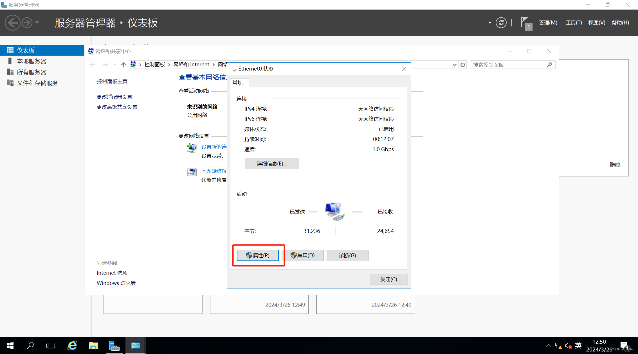
Task: Click the Server Manager refresh icon
Action: point(501,23)
